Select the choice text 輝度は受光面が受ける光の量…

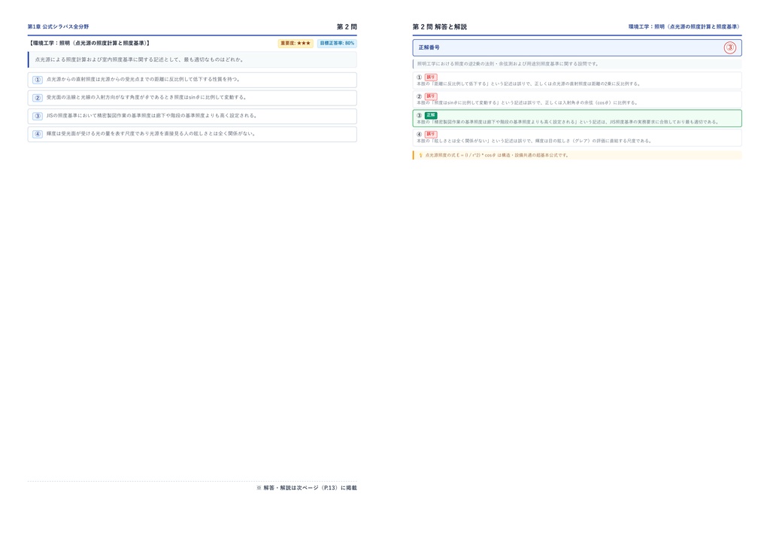151,134
